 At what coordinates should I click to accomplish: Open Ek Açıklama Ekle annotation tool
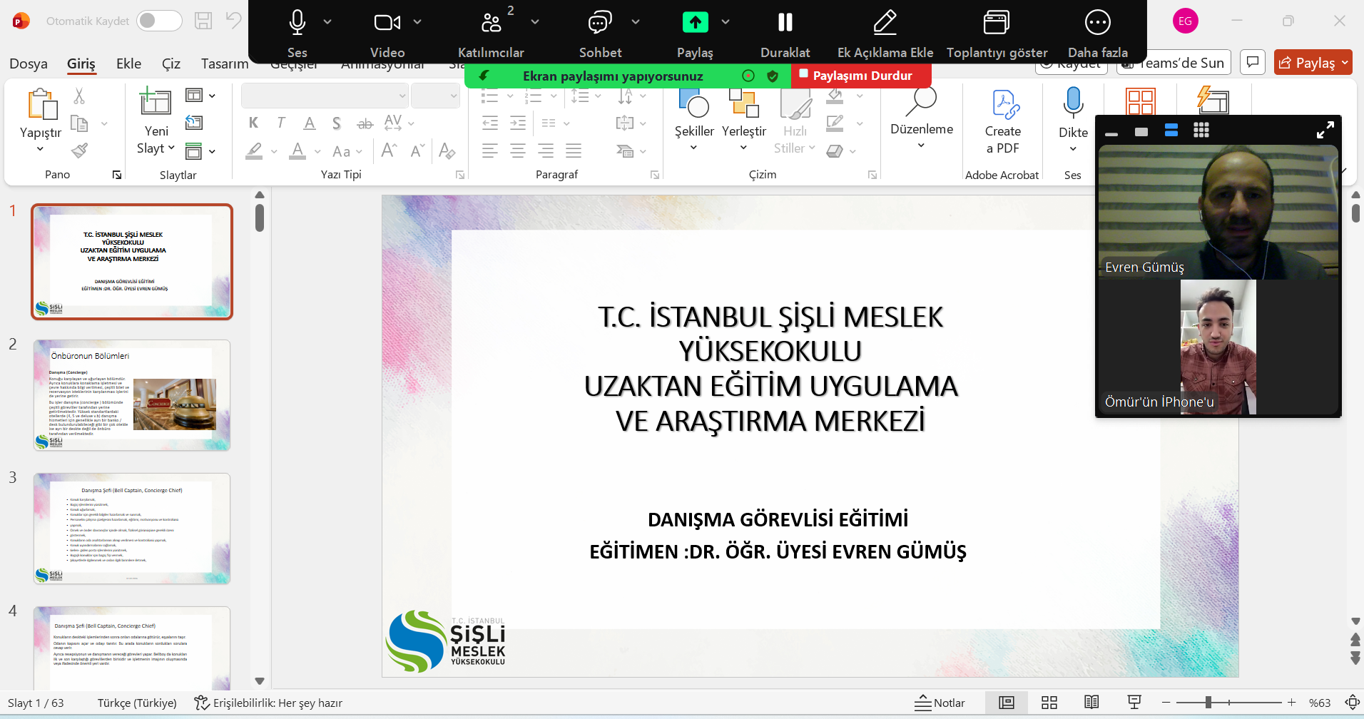(x=885, y=24)
